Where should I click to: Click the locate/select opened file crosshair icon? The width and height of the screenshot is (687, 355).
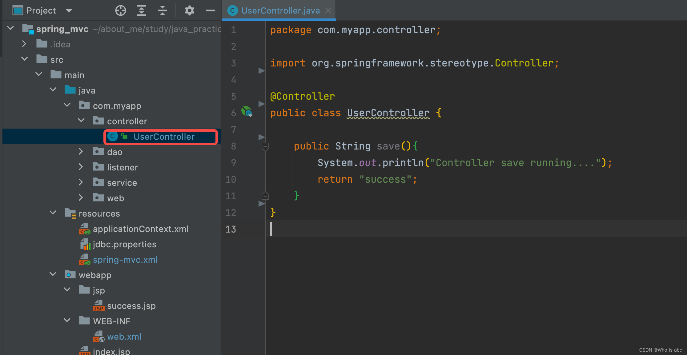120,10
